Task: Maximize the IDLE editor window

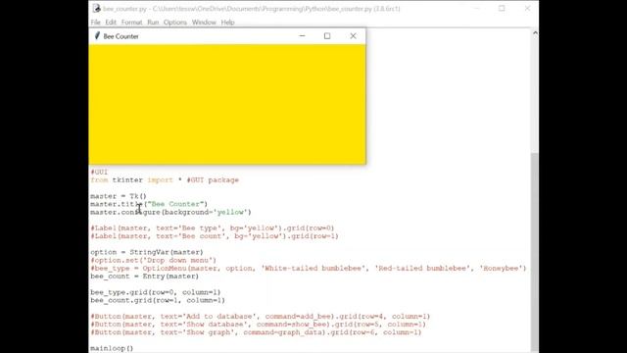Action: click(x=502, y=9)
